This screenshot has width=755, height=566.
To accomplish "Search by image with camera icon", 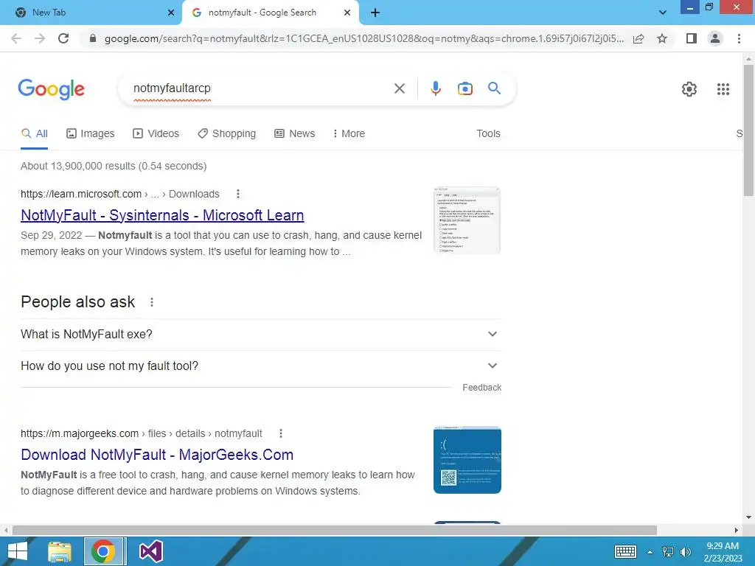I will point(465,88).
